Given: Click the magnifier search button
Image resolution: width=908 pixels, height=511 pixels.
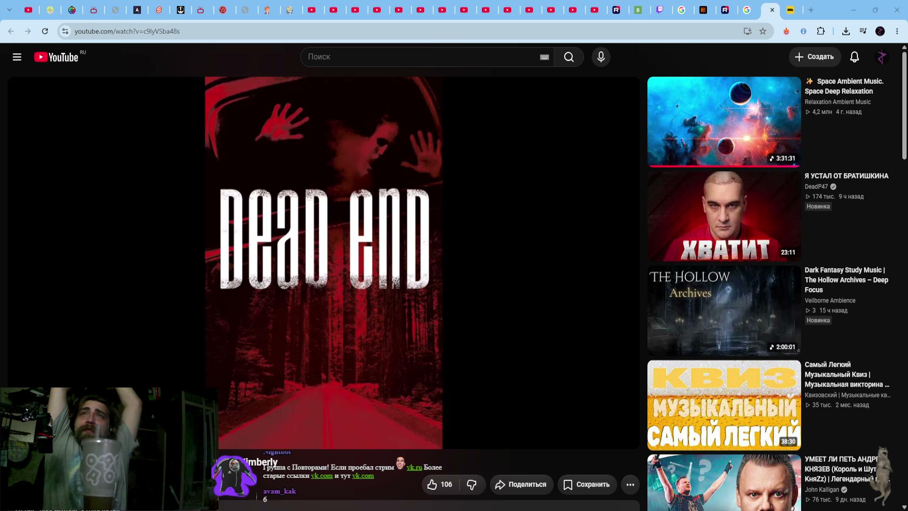Looking at the screenshot, I should (569, 57).
